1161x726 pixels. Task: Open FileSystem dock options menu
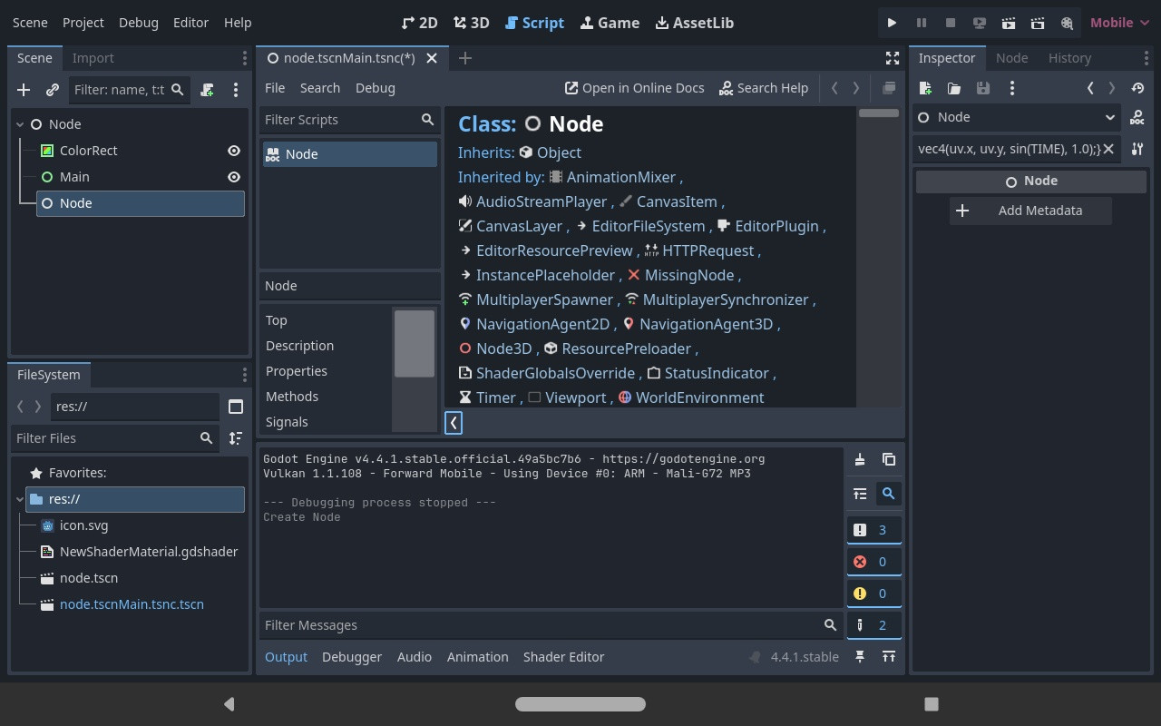click(x=244, y=375)
